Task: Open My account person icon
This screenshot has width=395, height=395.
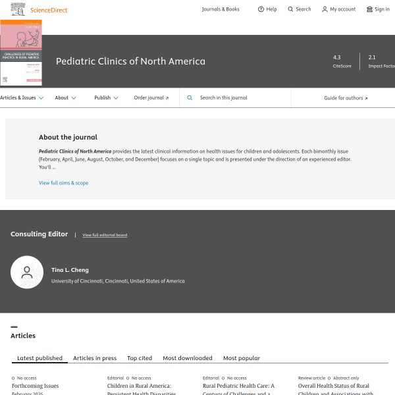Action: tap(325, 9)
